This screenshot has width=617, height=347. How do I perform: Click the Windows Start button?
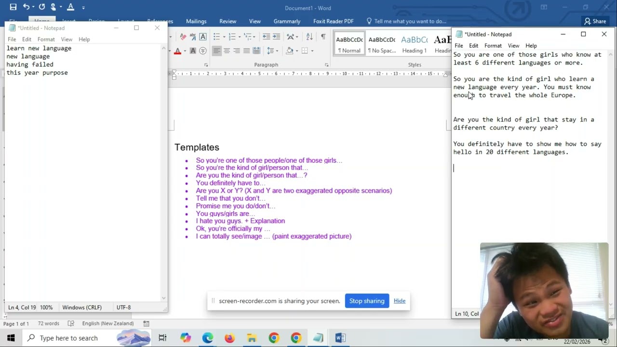click(x=11, y=338)
